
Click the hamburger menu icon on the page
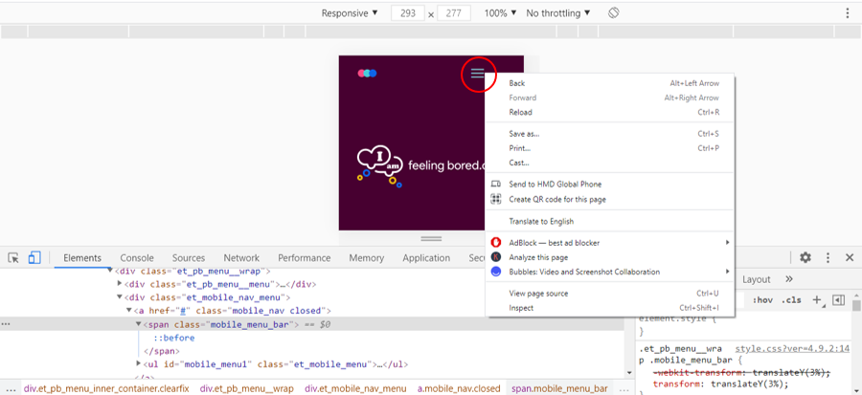click(x=477, y=74)
